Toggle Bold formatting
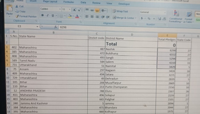The height and width of the screenshot is (114, 200). click(x=43, y=16)
